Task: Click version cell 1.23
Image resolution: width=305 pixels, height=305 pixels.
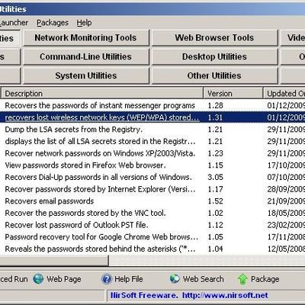Action: click(x=215, y=153)
